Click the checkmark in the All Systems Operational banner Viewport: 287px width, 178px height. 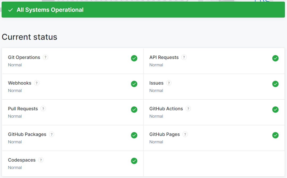coord(11,10)
